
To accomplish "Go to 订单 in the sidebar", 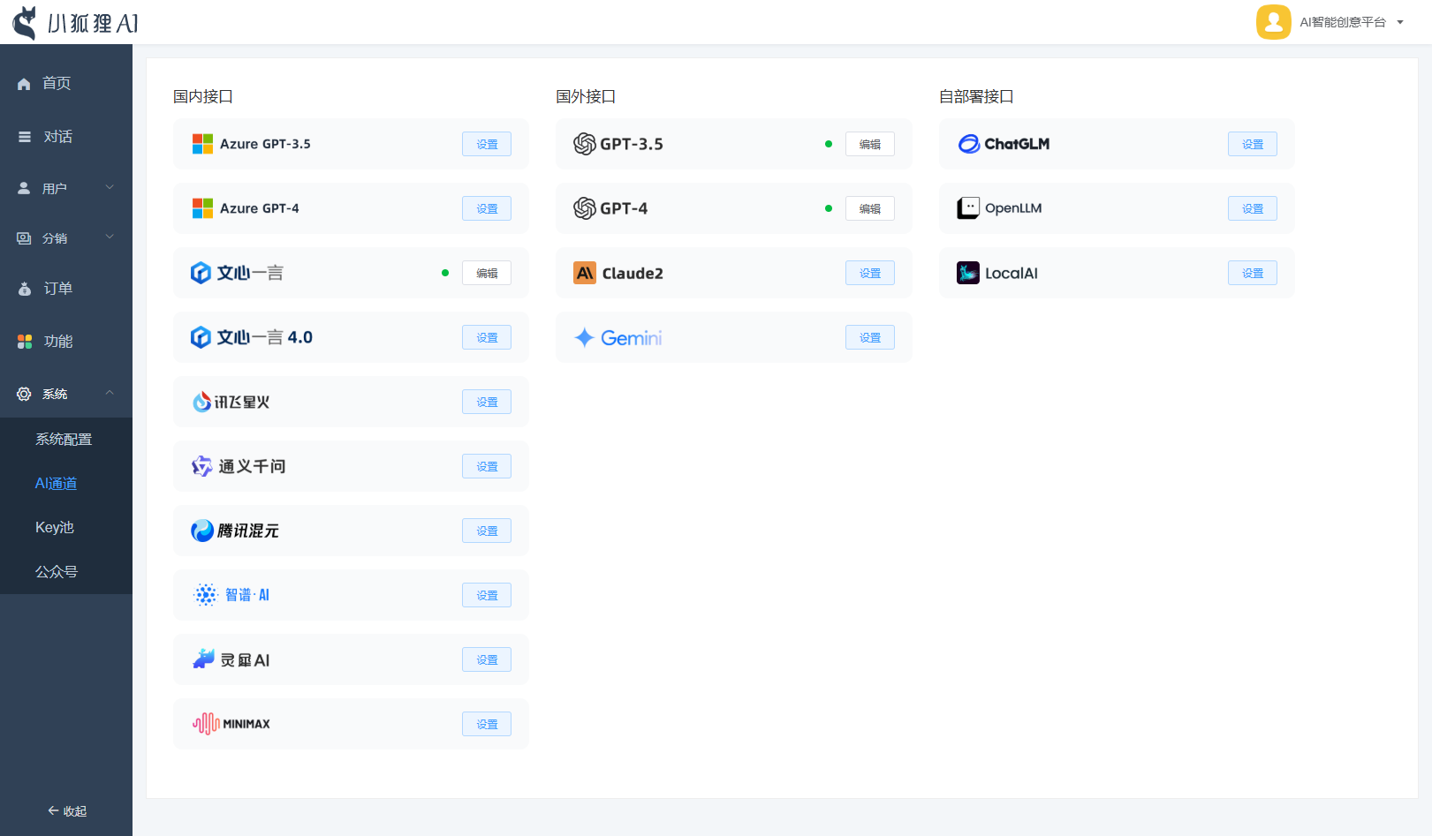I will point(58,289).
